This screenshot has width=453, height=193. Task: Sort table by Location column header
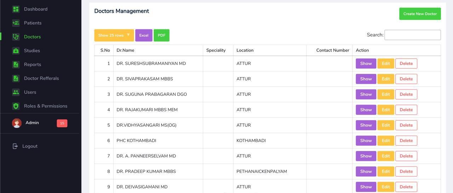click(245, 50)
